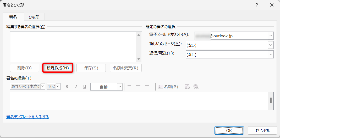Select the 署名 tab
This screenshot has width=352, height=138.
pos(13,17)
